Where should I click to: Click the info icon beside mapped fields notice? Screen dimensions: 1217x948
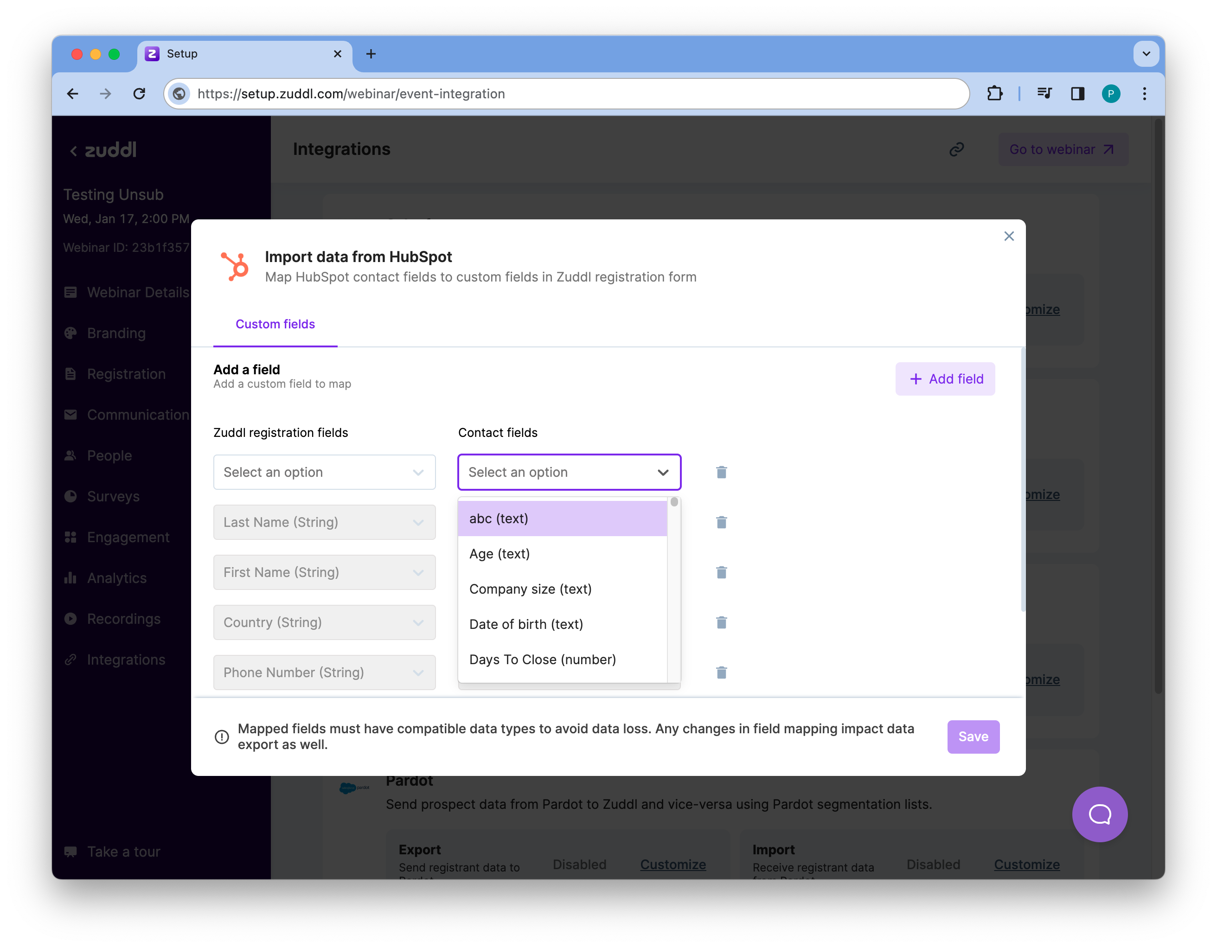222,737
